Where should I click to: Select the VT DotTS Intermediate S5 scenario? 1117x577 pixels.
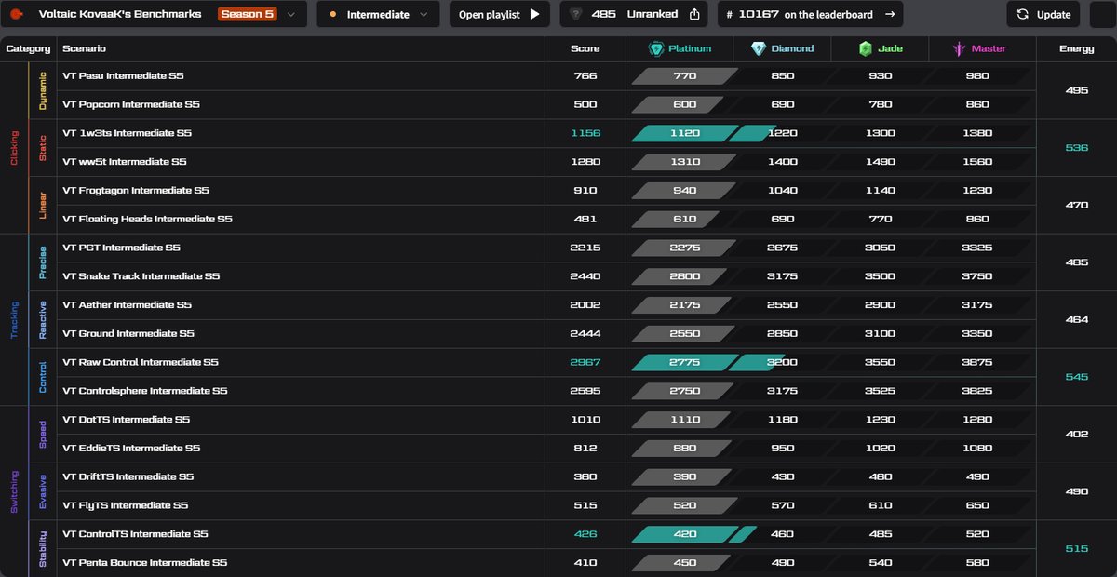(x=126, y=419)
